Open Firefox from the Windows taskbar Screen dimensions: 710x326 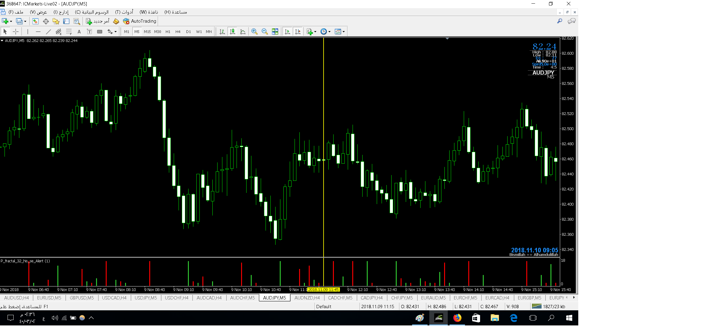[x=457, y=318]
